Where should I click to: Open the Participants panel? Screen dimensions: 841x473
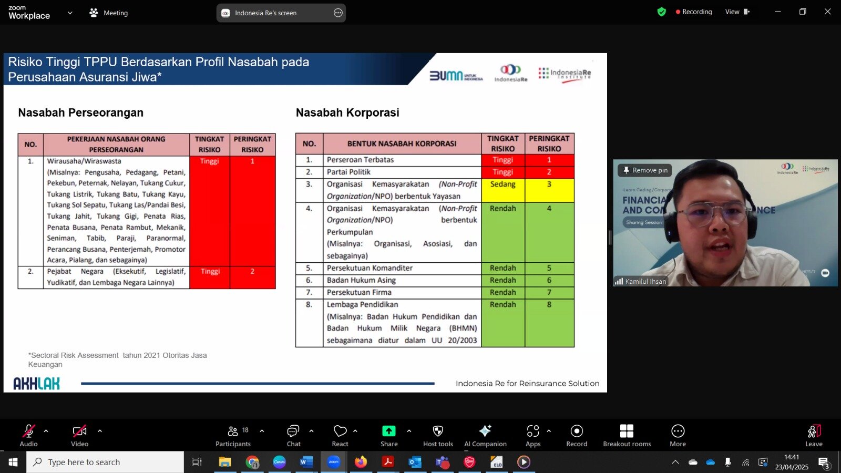pos(233,436)
